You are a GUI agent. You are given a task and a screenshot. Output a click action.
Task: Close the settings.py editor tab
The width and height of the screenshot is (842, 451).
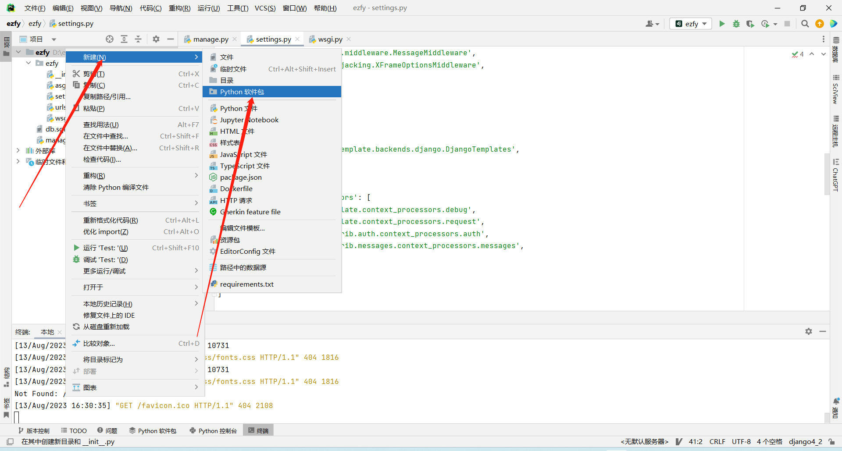click(297, 39)
